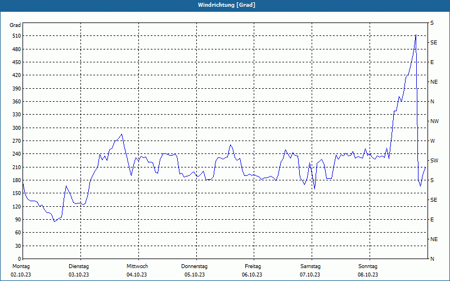Image resolution: width=450 pixels, height=281 pixels.
Task: Click the 150 degree axis label
Action: 17,193
